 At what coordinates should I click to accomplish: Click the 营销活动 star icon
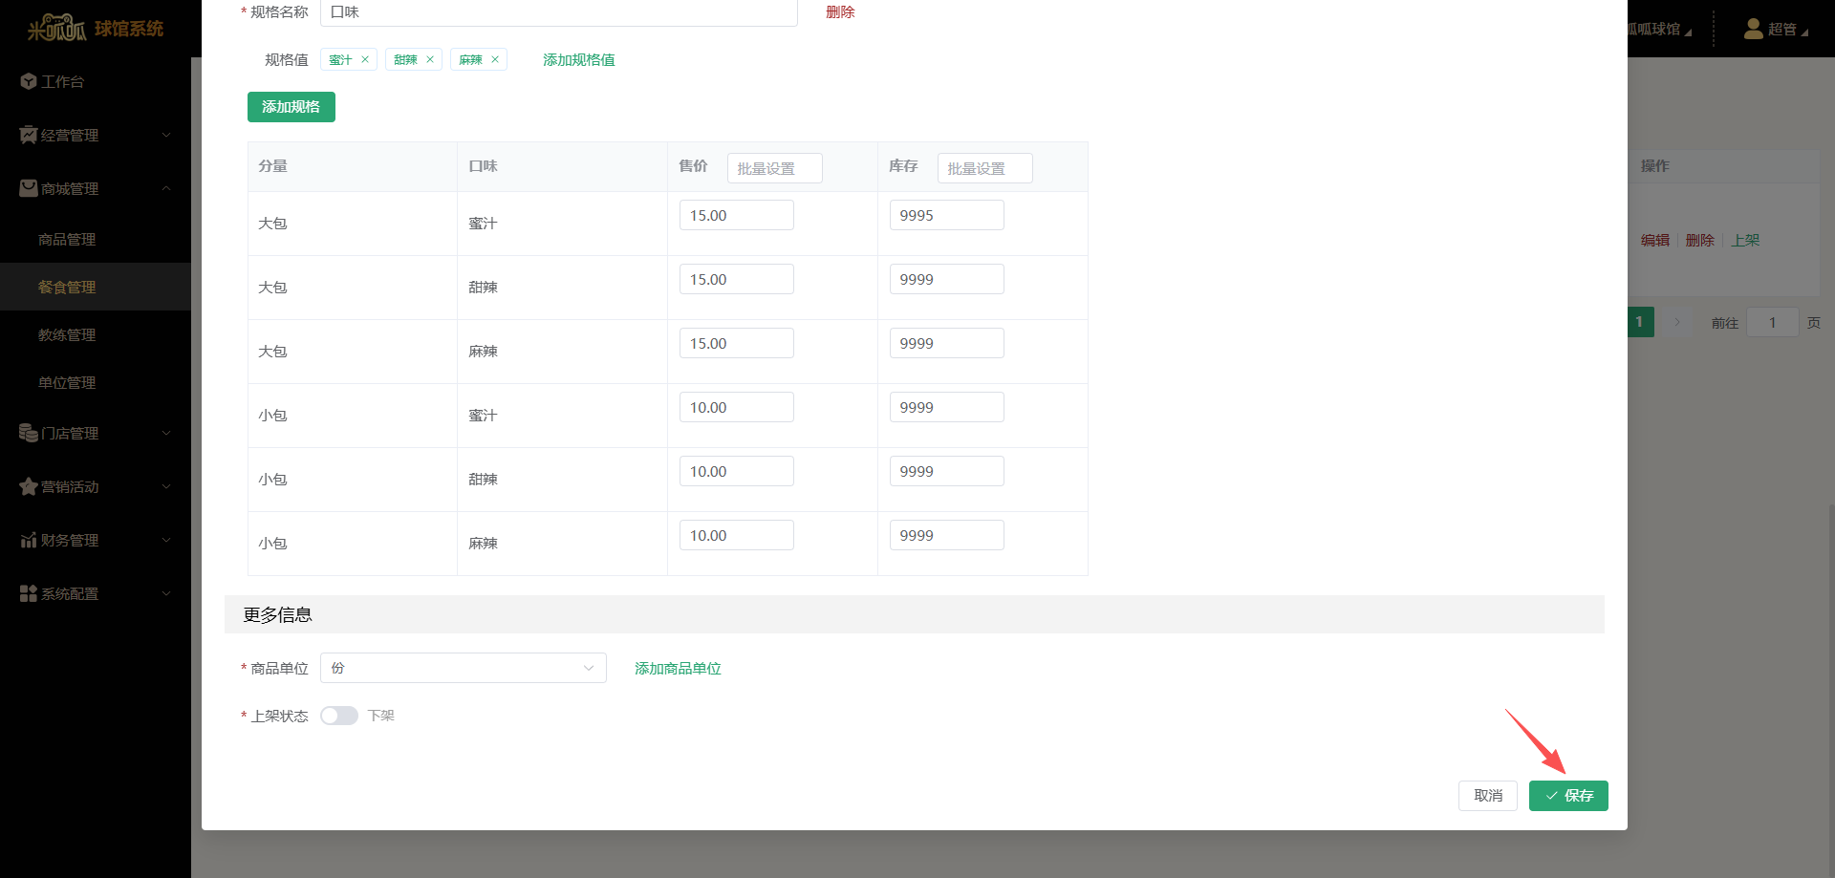28,487
